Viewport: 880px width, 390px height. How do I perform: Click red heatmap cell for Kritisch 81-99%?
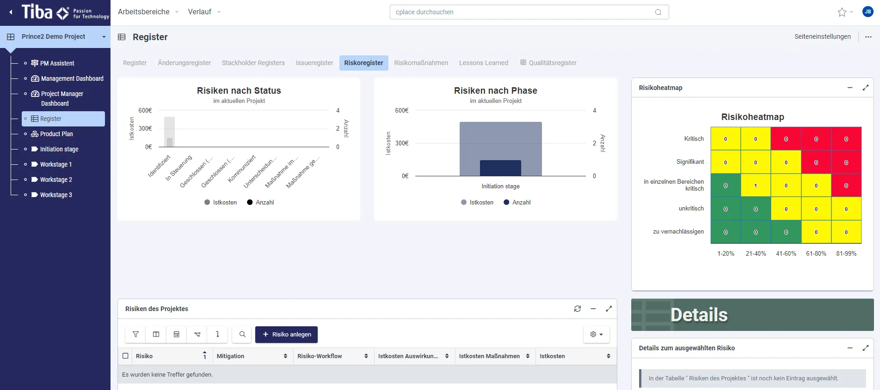pyautogui.click(x=846, y=139)
